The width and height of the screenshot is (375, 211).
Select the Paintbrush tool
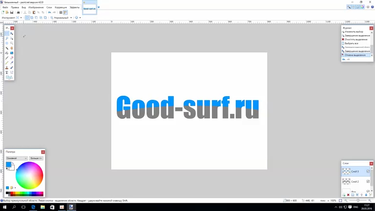[x=7, y=58]
